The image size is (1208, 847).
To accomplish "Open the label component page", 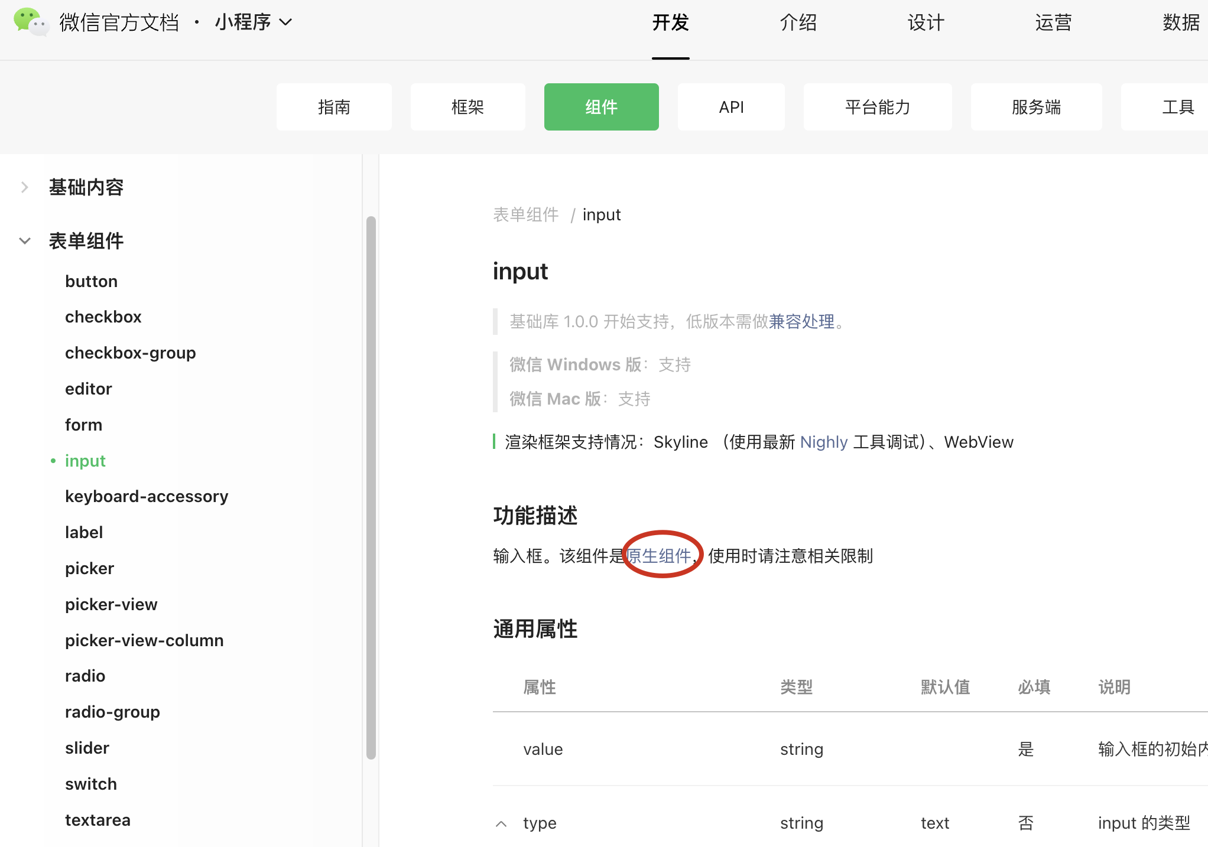I will pyautogui.click(x=84, y=533).
